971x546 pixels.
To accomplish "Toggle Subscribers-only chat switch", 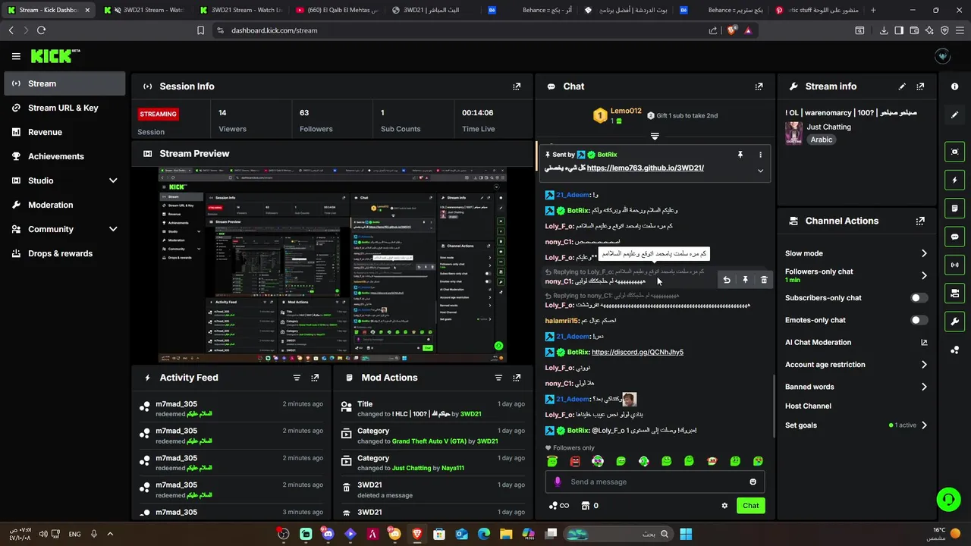I will (919, 298).
